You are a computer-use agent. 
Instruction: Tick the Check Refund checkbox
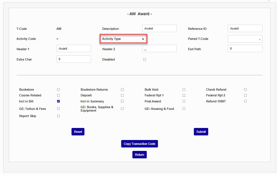245,90
